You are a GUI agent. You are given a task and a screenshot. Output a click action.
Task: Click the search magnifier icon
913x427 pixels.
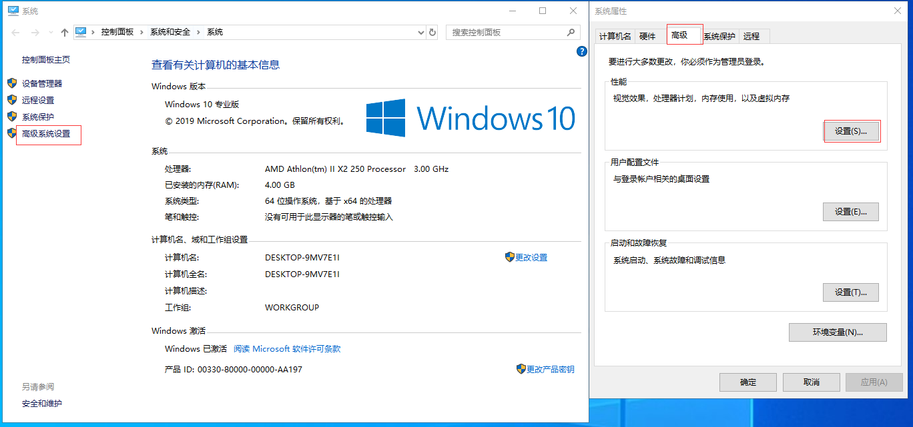pos(571,32)
